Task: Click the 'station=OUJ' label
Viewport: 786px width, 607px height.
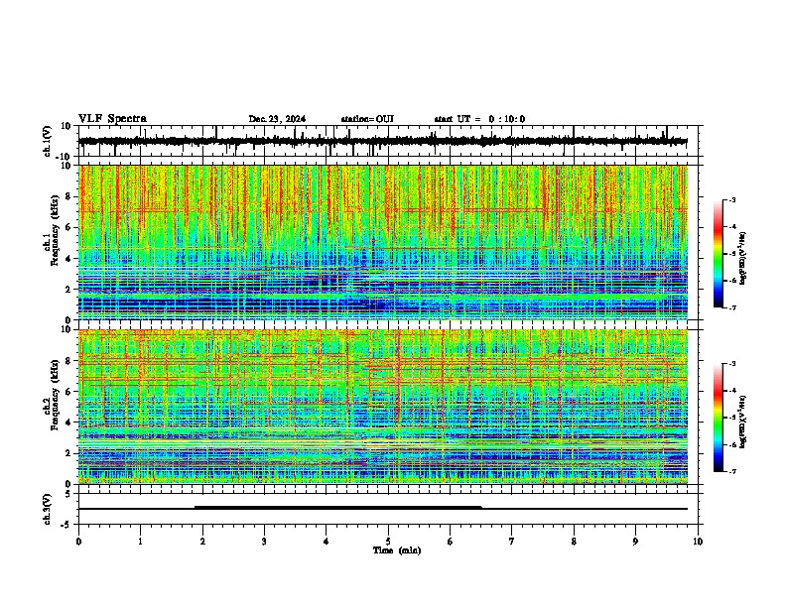Action: point(367,119)
